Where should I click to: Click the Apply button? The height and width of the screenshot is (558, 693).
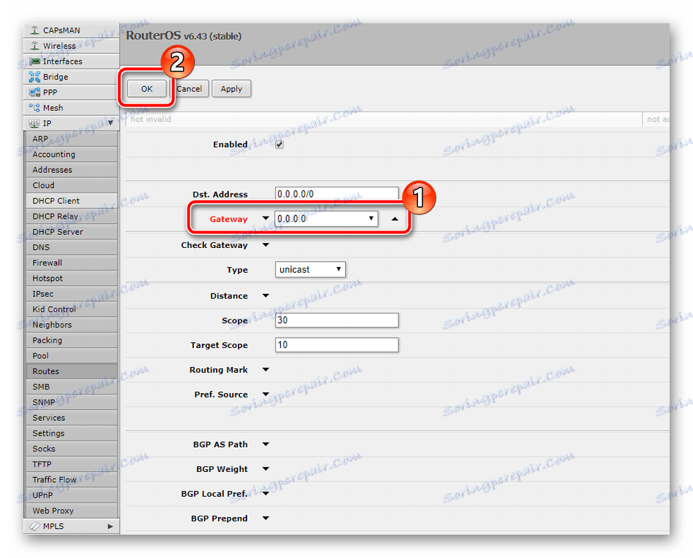(231, 89)
